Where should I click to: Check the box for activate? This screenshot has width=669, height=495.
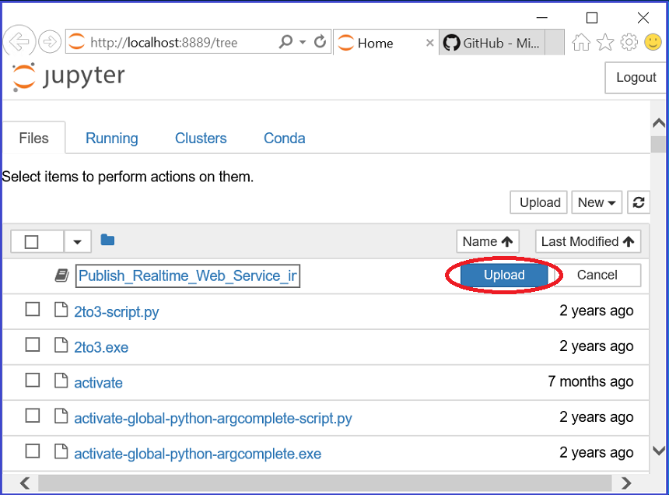pos(33,380)
